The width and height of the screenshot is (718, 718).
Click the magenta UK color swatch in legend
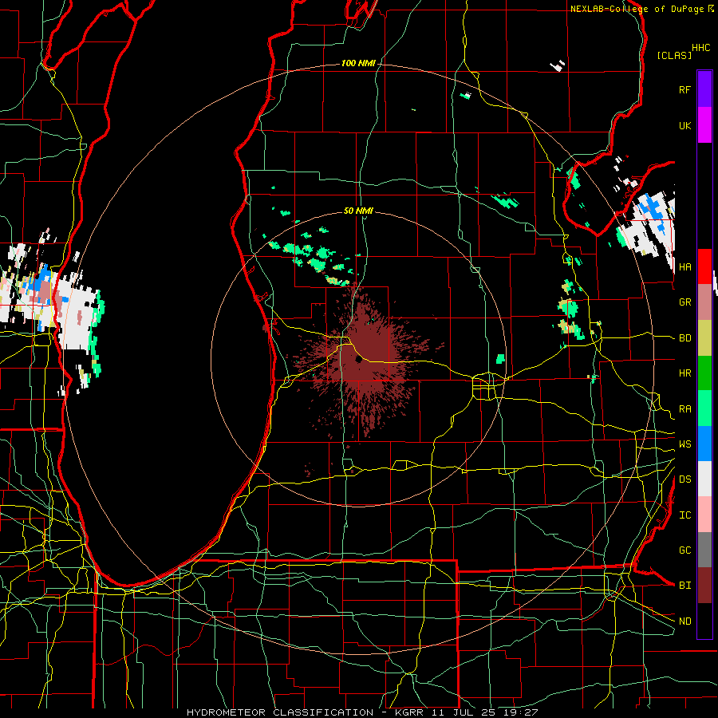704,125
